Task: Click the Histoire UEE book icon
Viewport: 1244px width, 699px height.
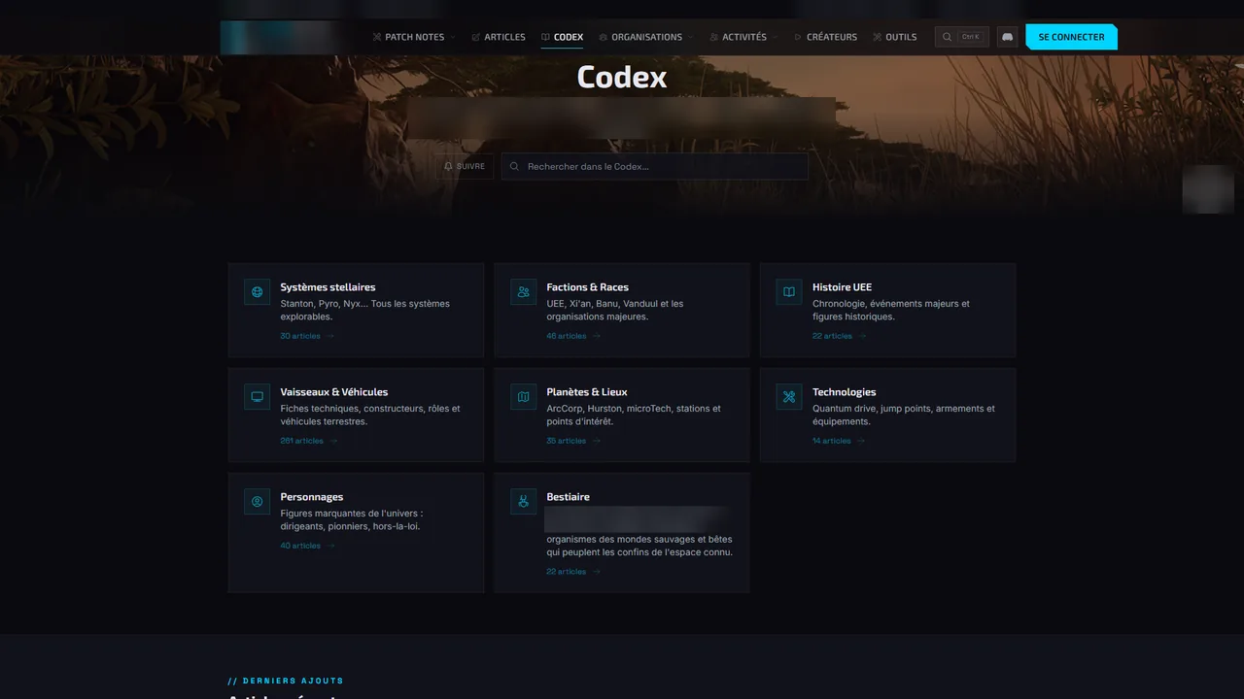Action: click(789, 291)
